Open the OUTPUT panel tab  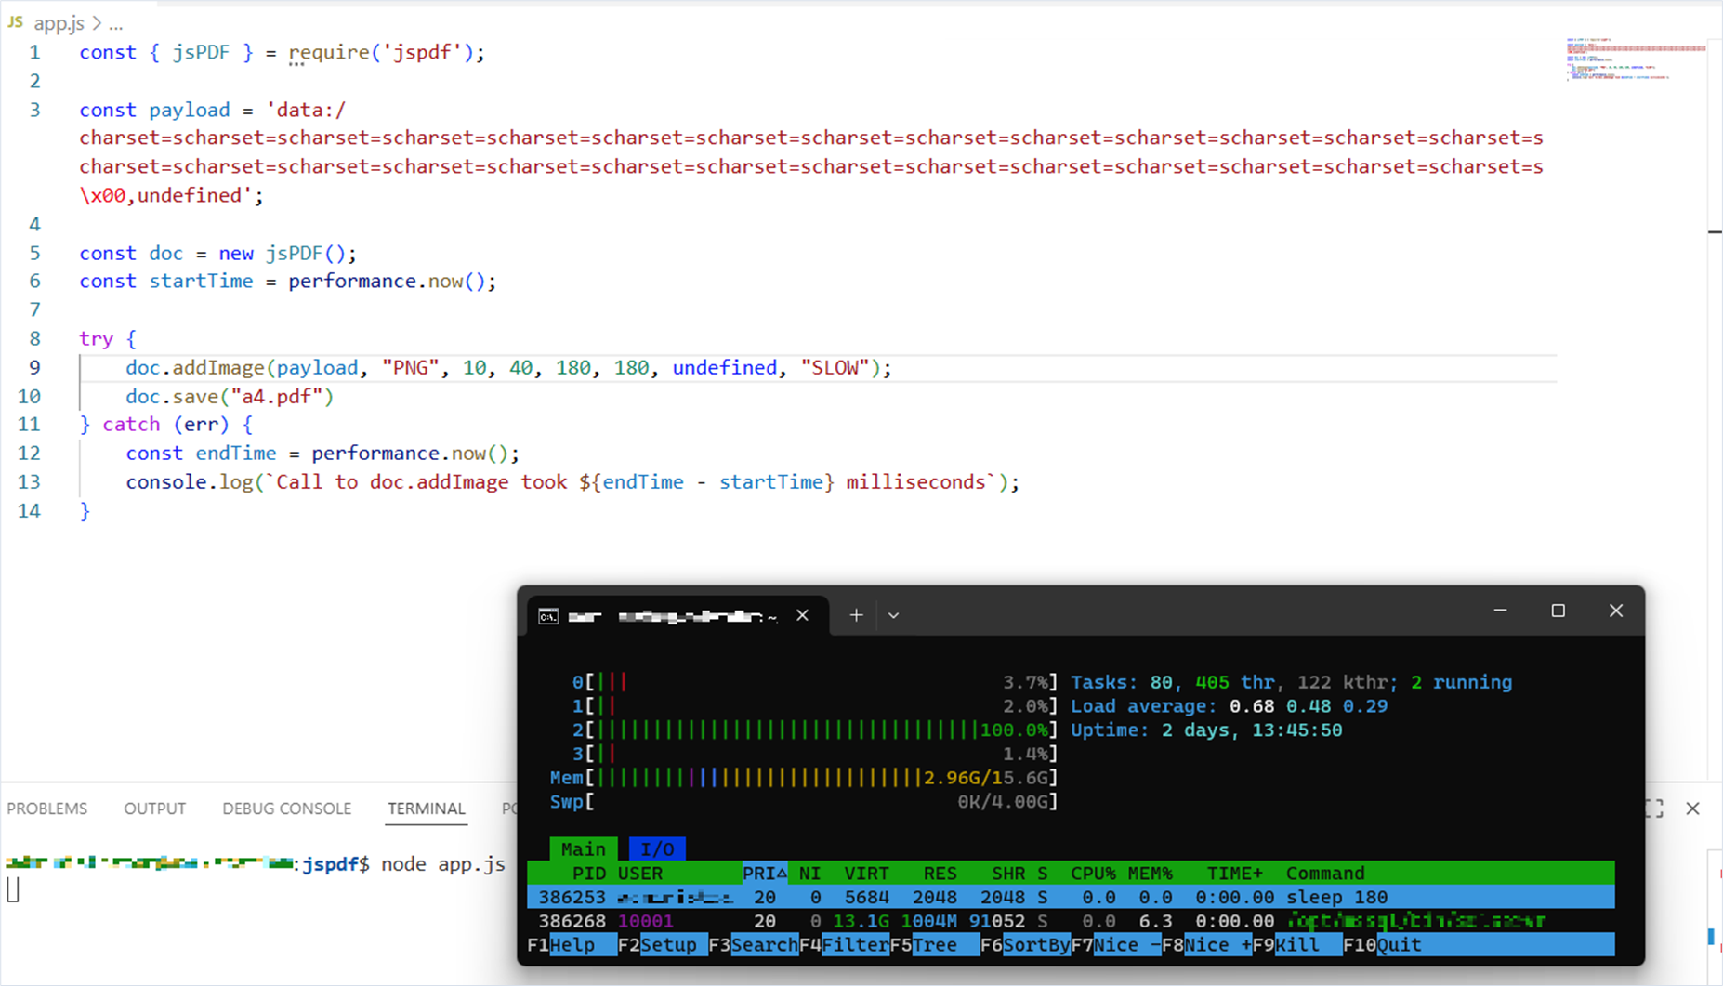click(x=154, y=809)
